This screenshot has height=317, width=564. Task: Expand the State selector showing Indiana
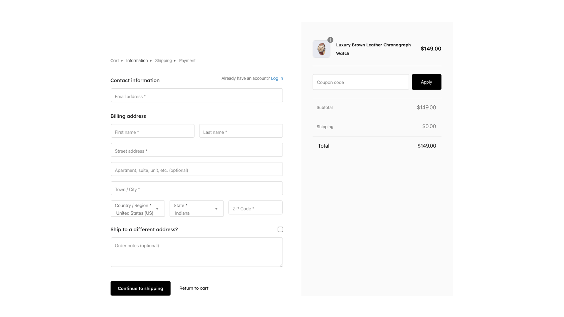[196, 209]
